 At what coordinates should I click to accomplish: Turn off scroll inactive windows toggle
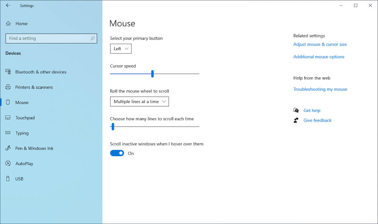(117, 153)
